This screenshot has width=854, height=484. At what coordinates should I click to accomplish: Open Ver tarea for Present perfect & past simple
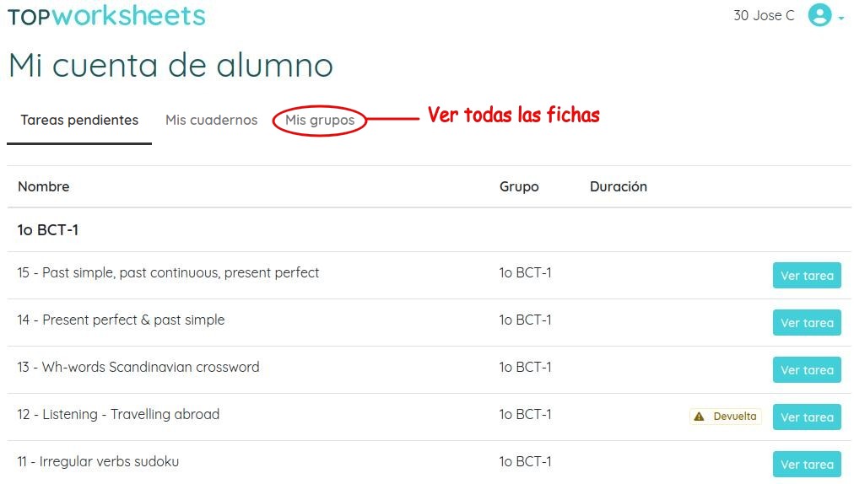coord(806,323)
